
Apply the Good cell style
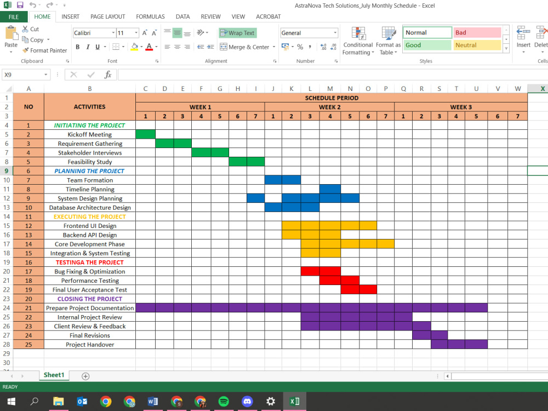[427, 45]
